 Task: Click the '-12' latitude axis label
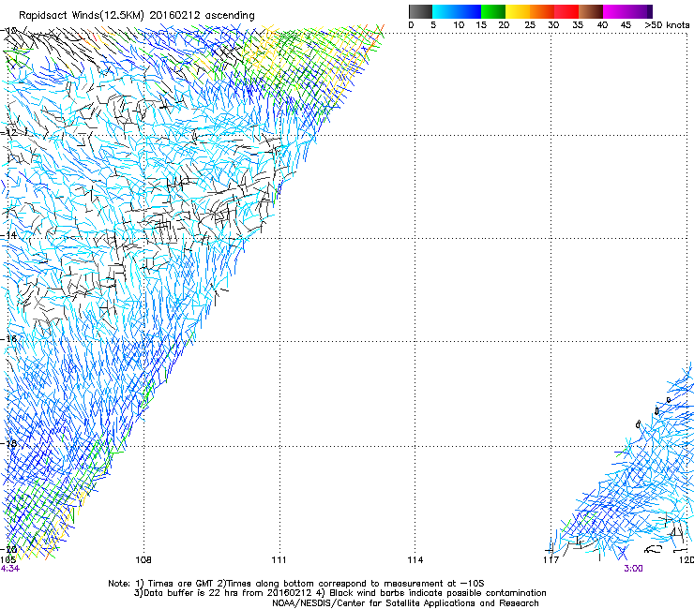tap(8, 133)
